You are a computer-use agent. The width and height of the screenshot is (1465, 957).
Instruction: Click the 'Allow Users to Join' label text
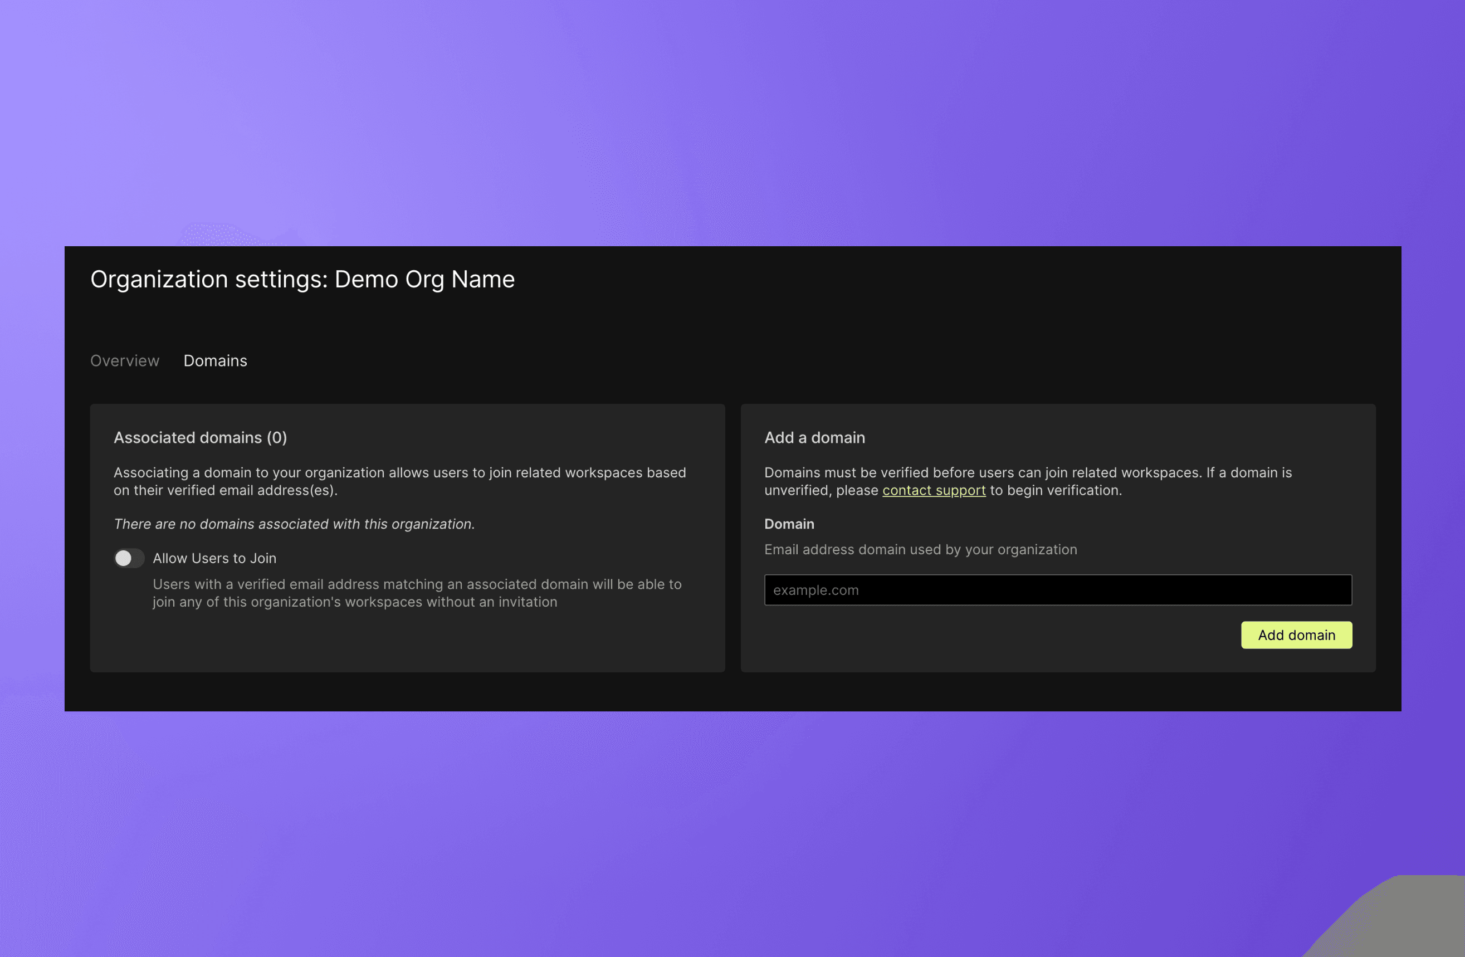coord(214,558)
